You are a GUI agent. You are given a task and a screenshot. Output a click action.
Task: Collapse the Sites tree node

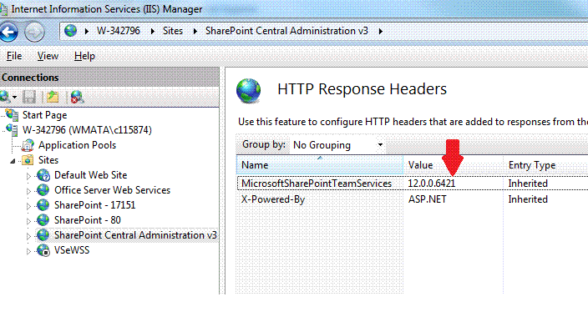click(13, 161)
